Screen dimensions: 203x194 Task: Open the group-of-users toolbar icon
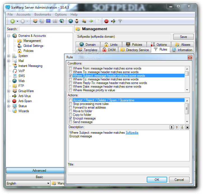(35, 21)
